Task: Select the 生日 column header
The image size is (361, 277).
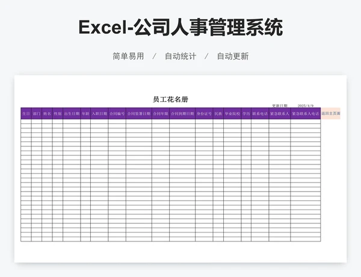Action: tap(26, 113)
